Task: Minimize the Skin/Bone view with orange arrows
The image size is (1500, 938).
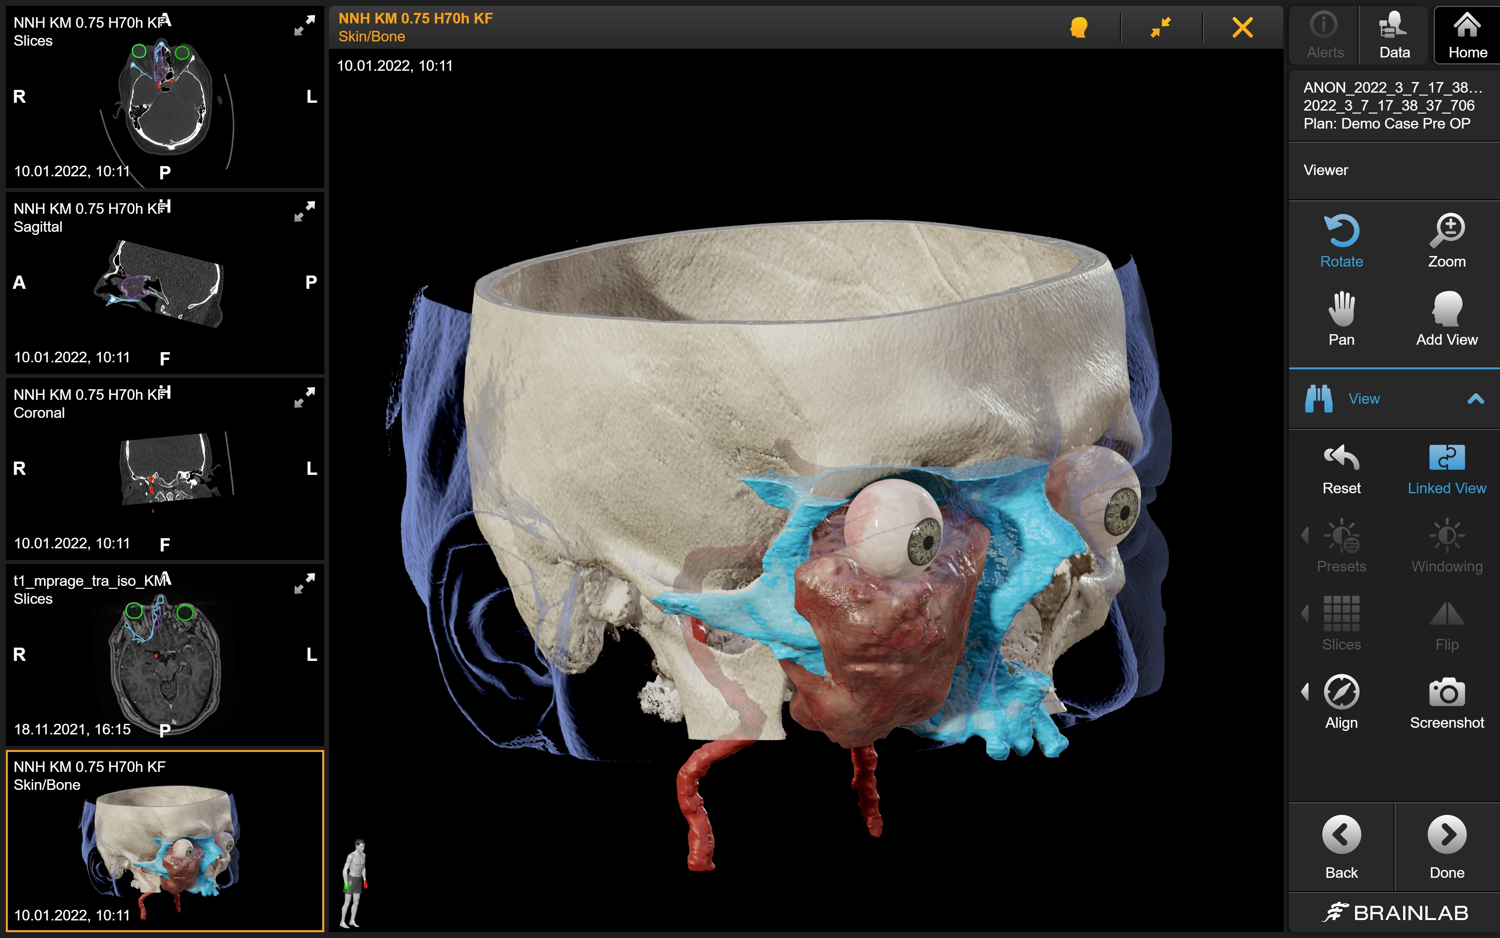Action: click(x=1160, y=28)
